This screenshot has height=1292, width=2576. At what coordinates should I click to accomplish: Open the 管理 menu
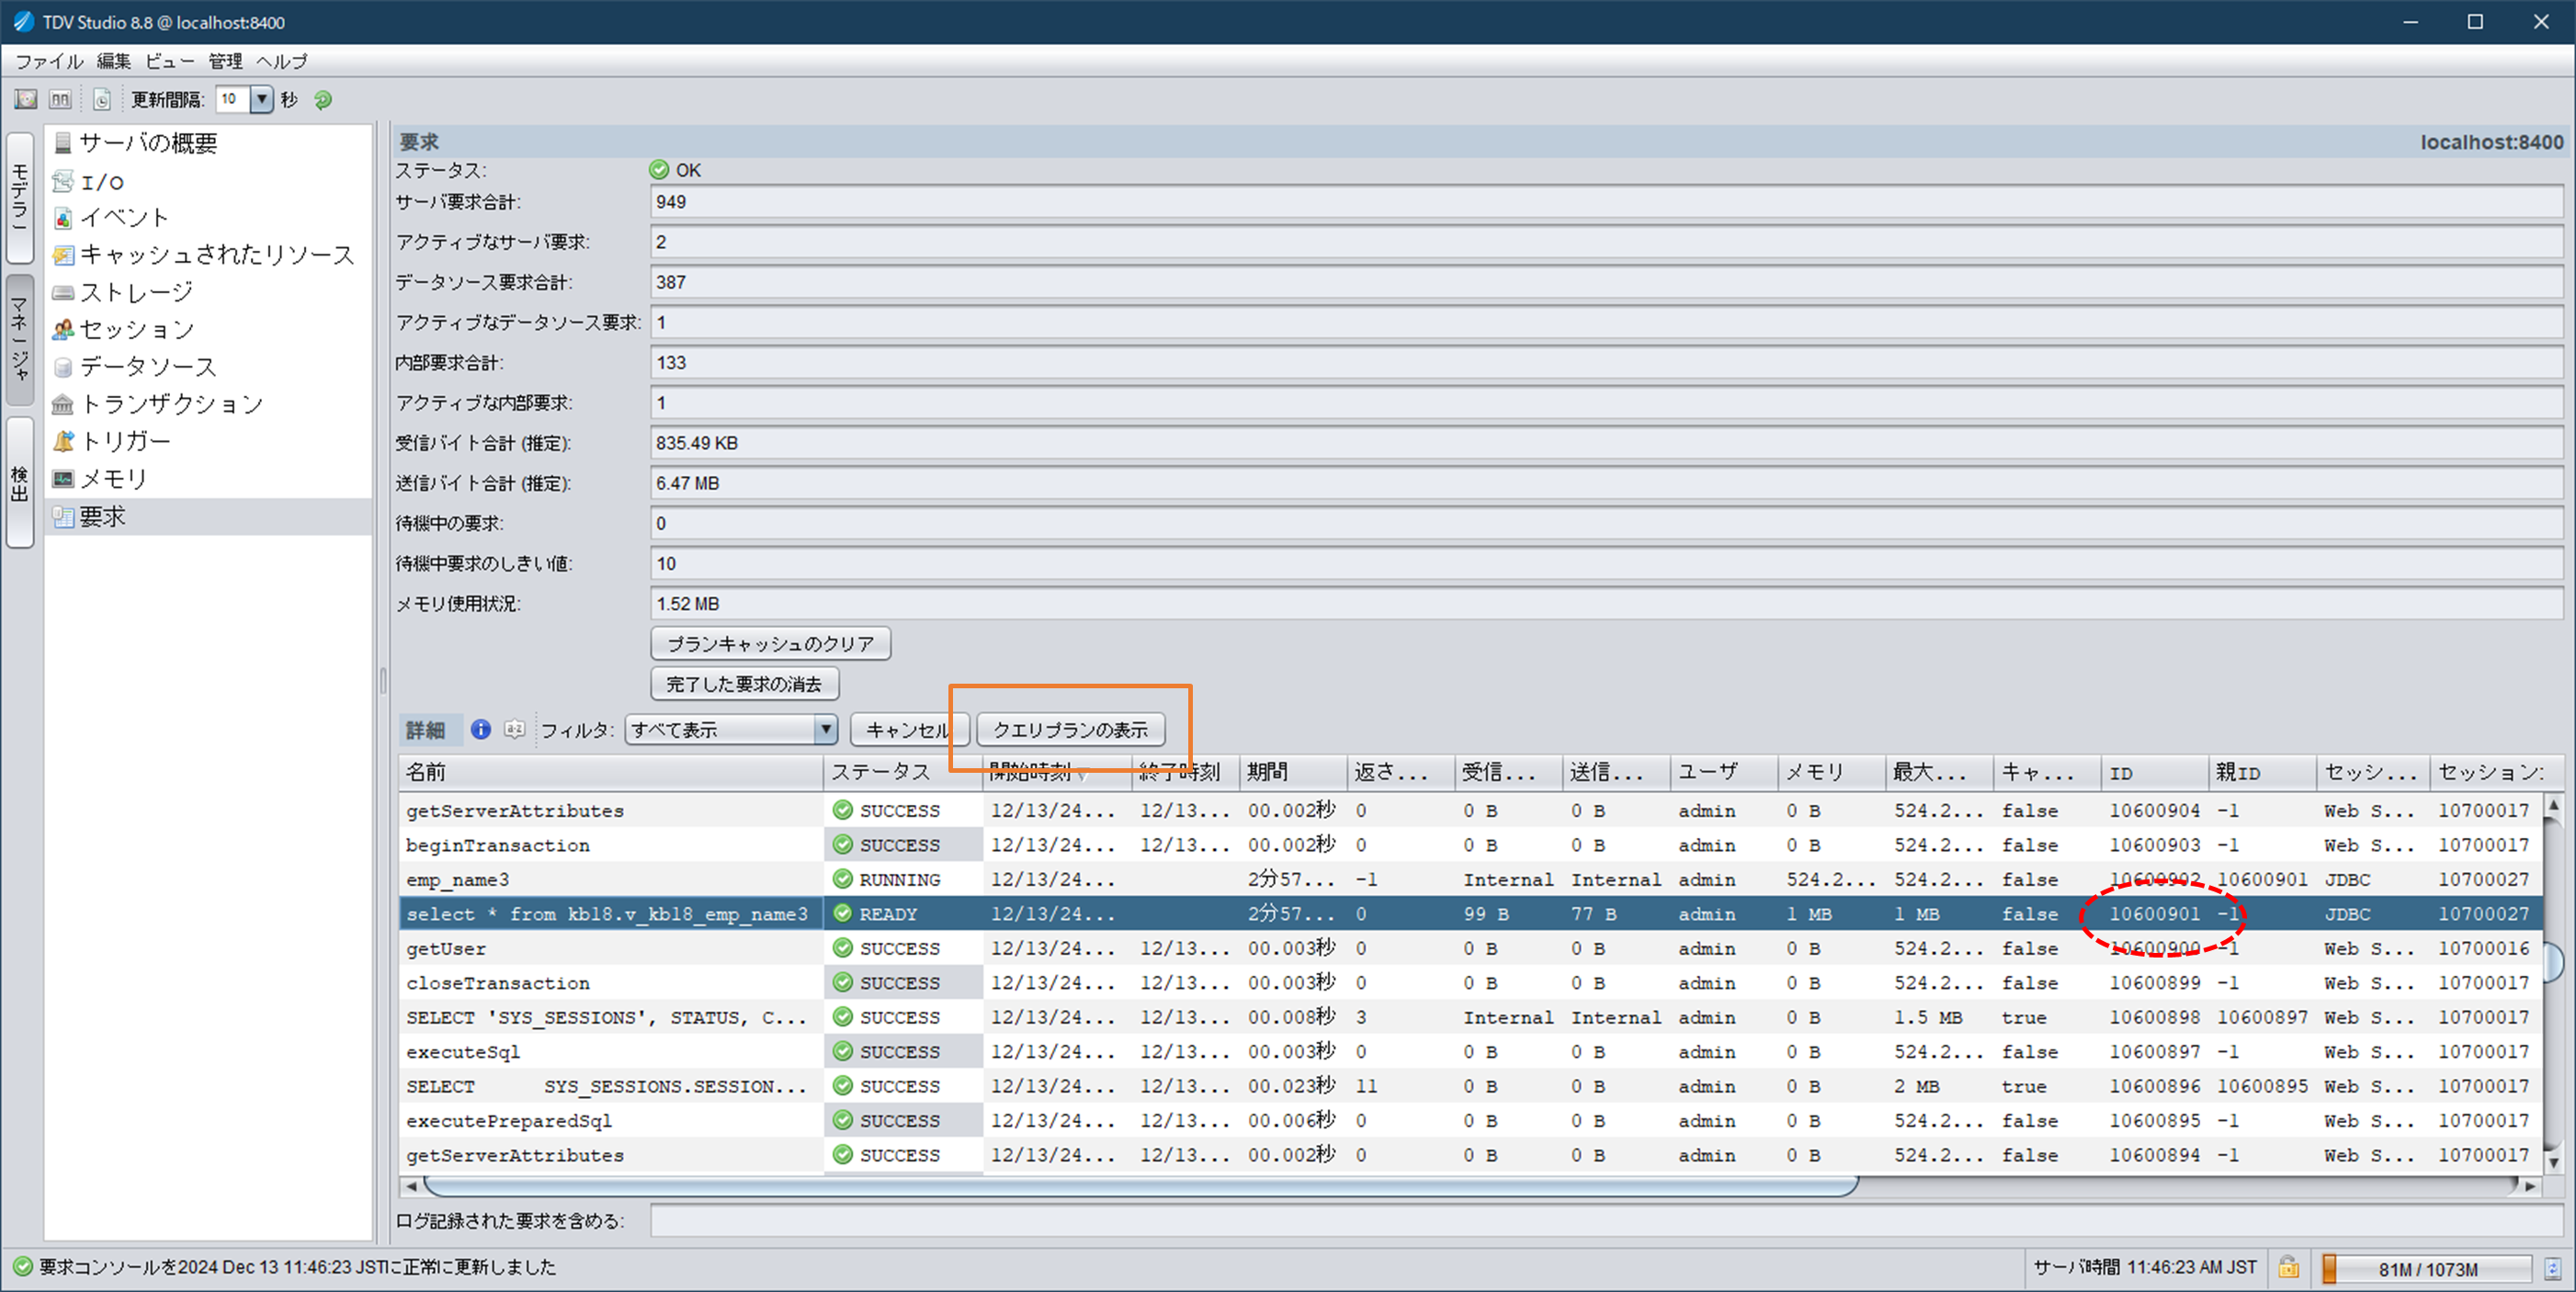tap(225, 61)
